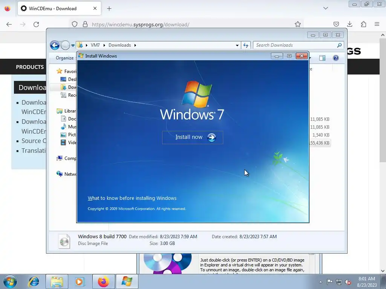Open What to know before installing Windows link

point(132,198)
